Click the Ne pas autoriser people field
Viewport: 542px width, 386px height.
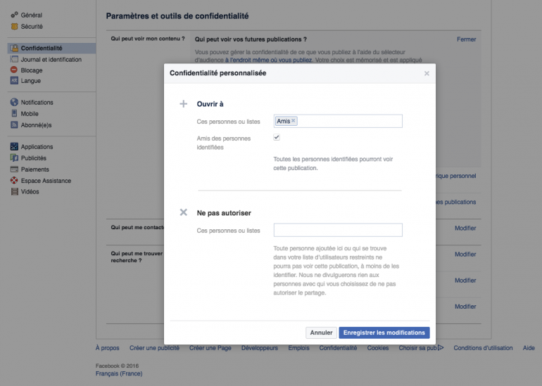338,230
